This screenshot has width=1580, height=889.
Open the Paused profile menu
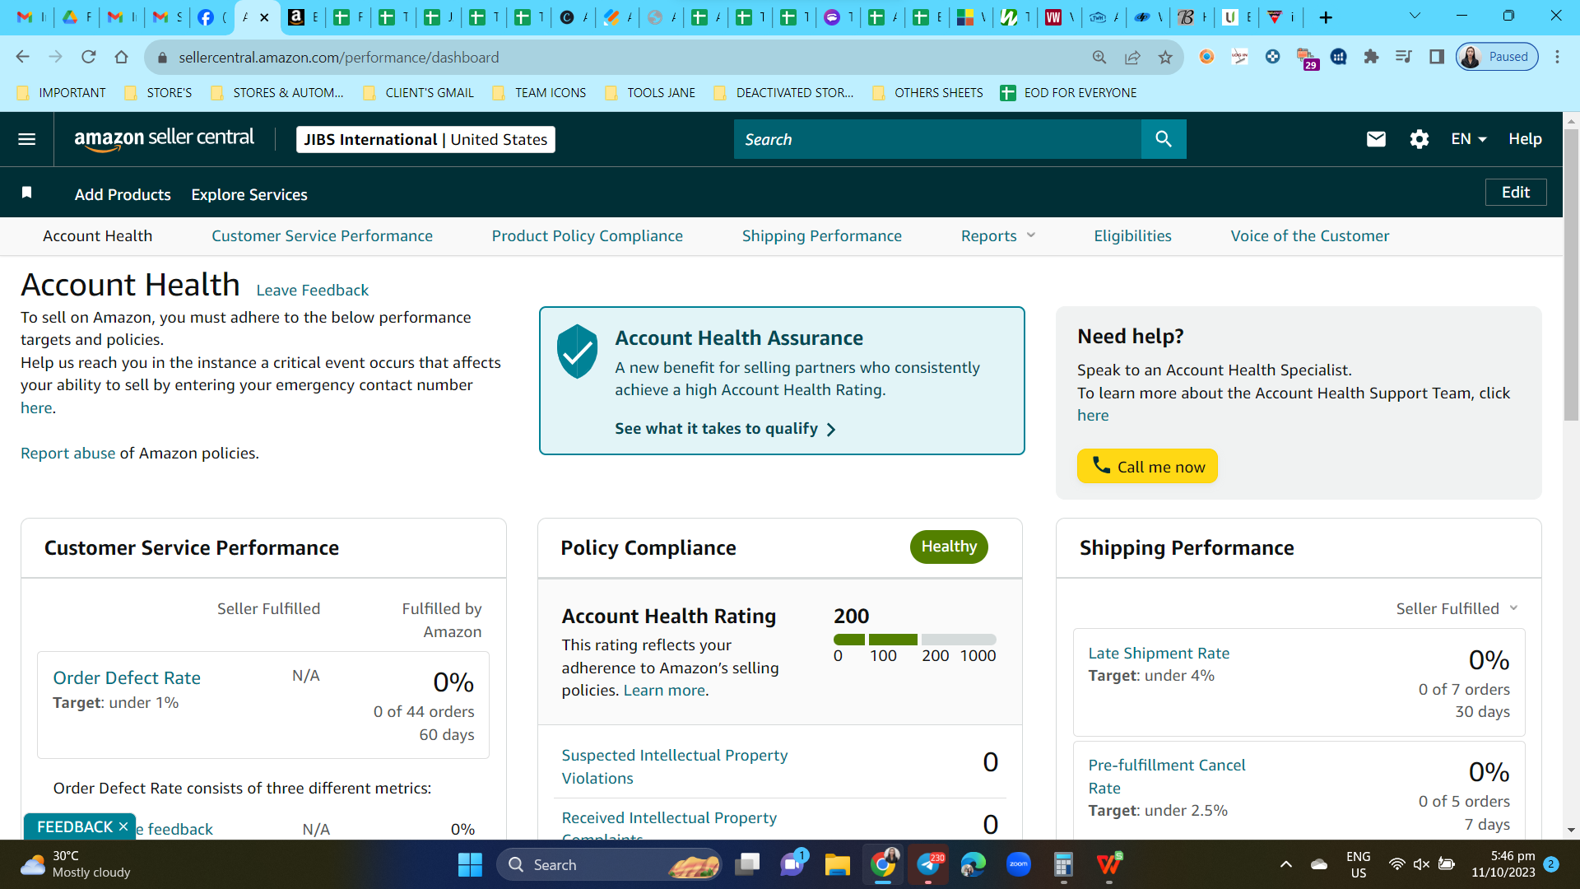coord(1497,57)
